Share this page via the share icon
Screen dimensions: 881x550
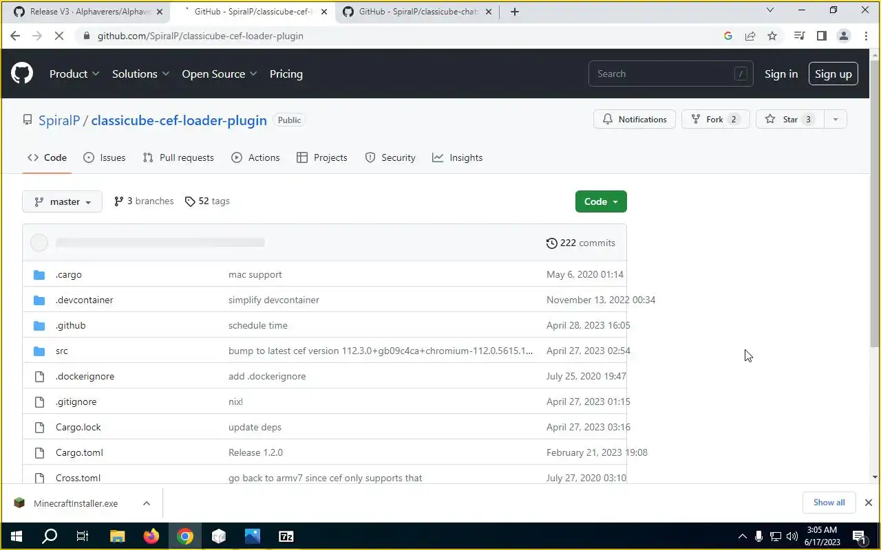750,36
